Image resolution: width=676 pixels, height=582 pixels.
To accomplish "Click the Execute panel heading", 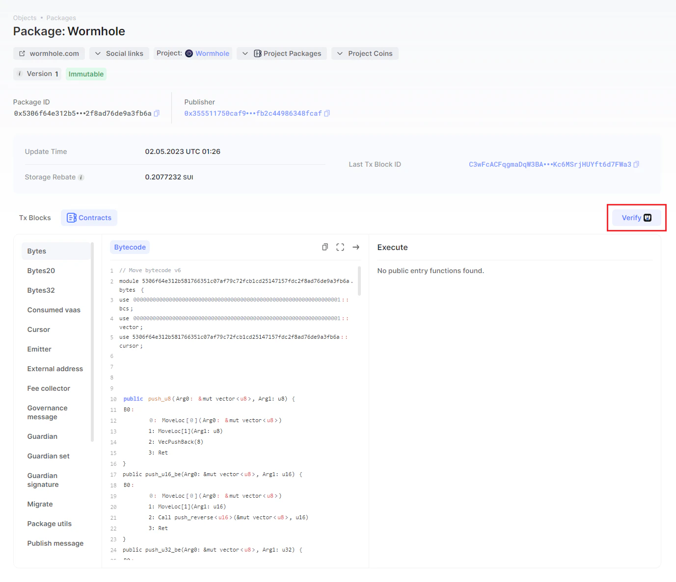I will click(x=392, y=247).
